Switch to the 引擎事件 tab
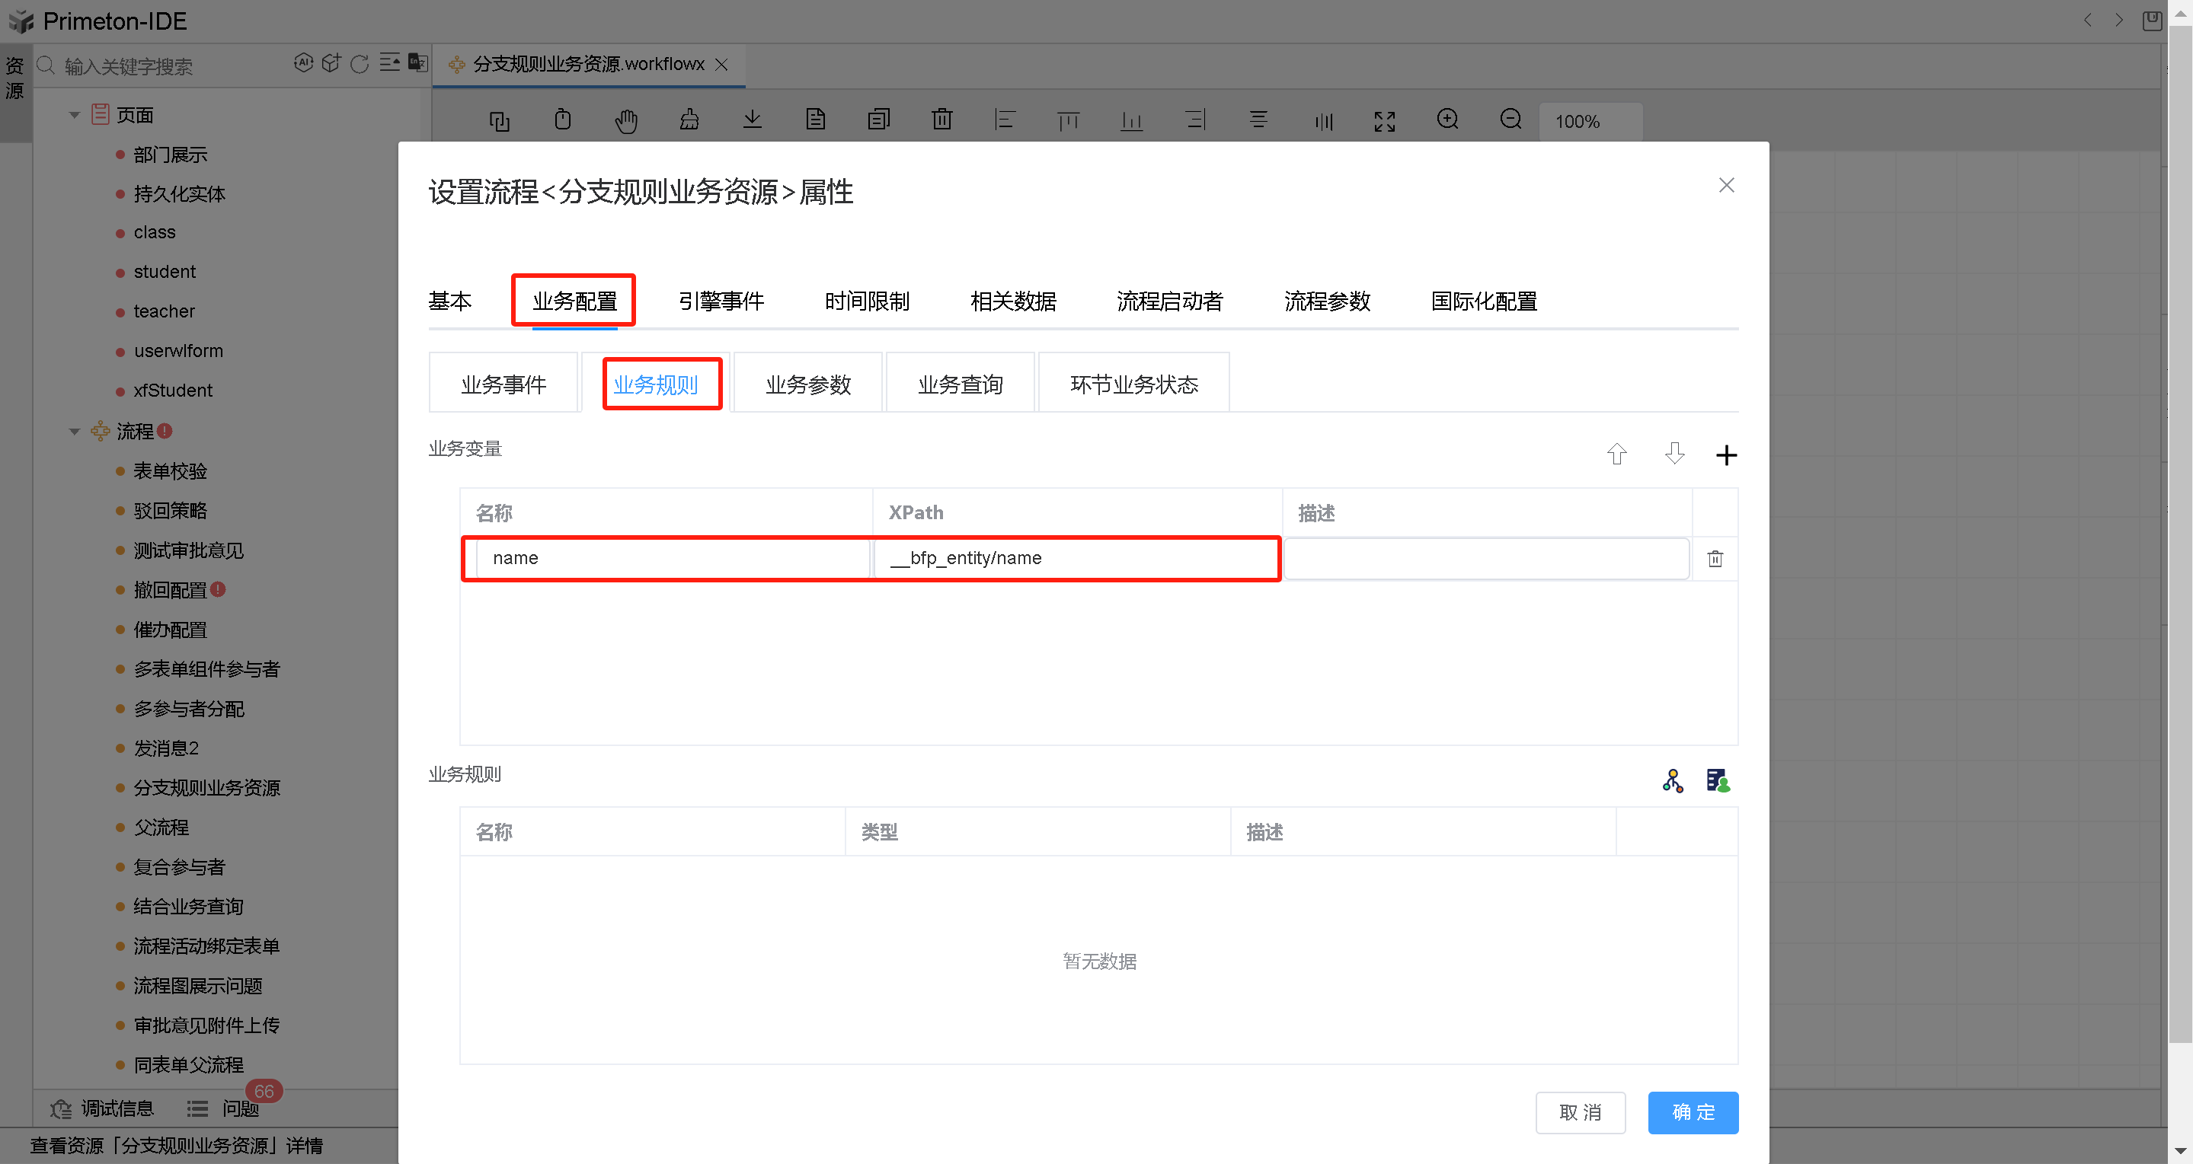The height and width of the screenshot is (1164, 2193). pos(721,301)
